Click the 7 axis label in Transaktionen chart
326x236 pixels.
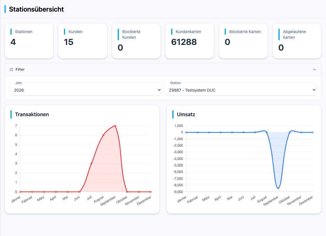point(16,126)
